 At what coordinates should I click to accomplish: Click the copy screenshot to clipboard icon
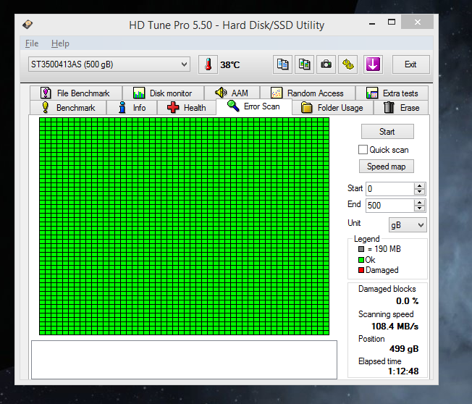304,64
